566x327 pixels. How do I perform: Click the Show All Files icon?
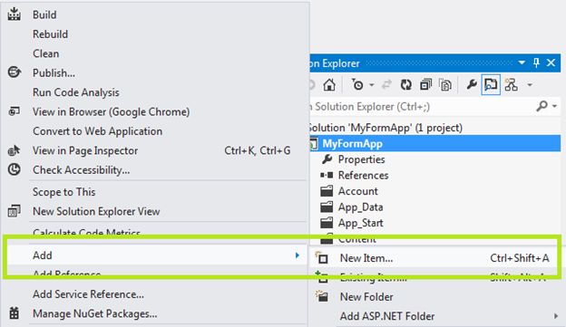coord(445,85)
